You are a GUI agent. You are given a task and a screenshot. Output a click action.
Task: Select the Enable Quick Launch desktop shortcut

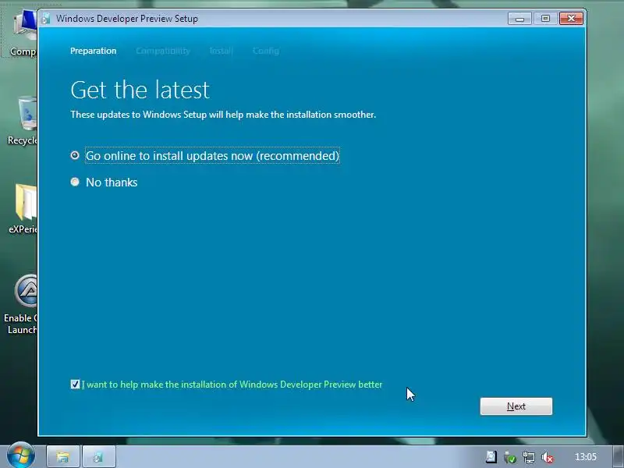pos(22,304)
